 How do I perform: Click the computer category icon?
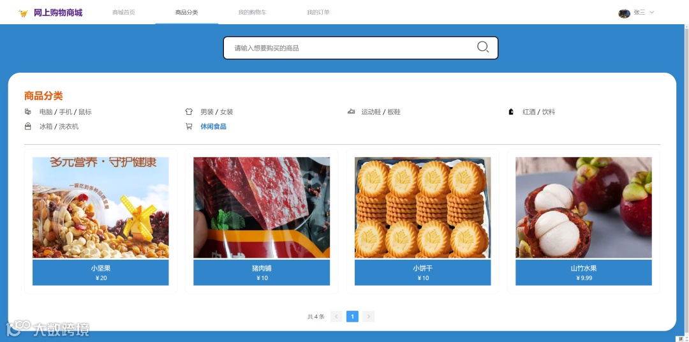tap(27, 112)
